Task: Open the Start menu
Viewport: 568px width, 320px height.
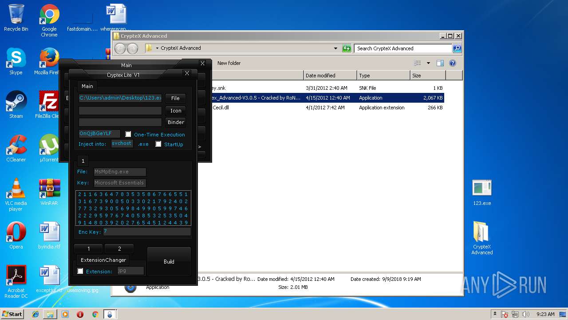Action: tap(12, 314)
